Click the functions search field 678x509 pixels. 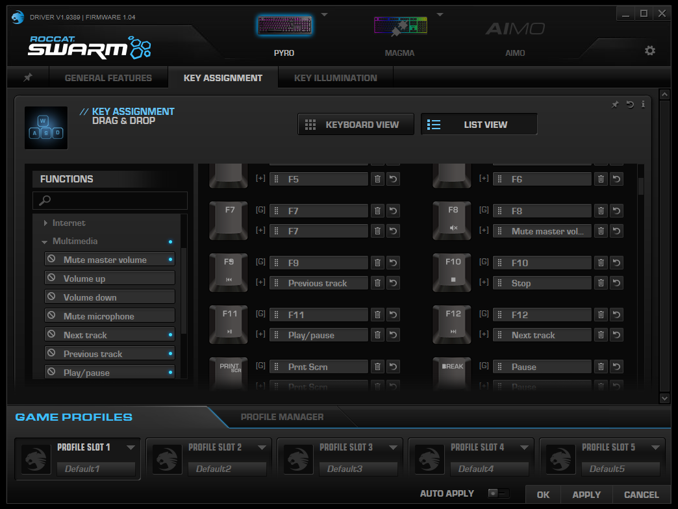point(110,201)
